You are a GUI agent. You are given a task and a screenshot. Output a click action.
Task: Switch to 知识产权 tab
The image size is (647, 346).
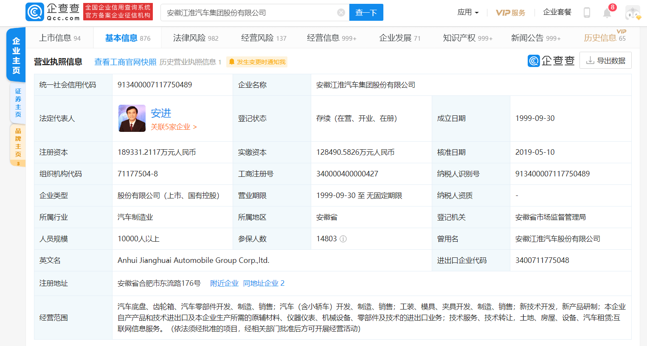pyautogui.click(x=467, y=38)
